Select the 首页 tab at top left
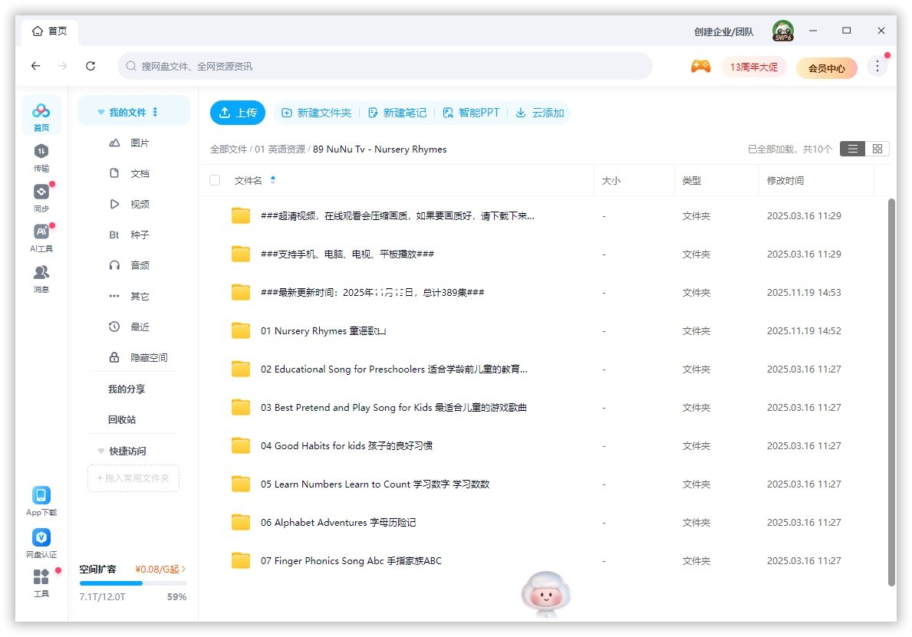 tap(49, 31)
